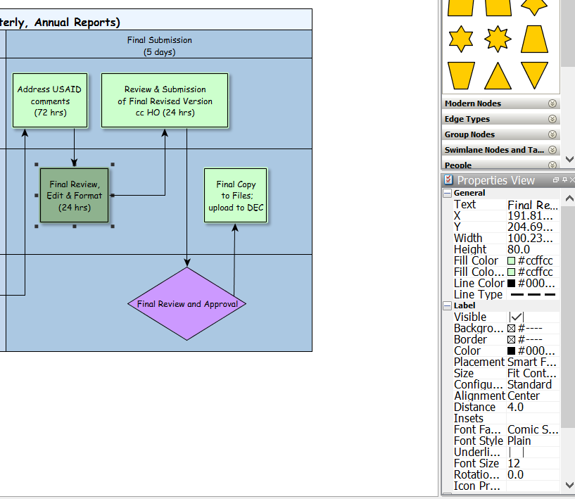The height and width of the screenshot is (499, 575).
Task: Collapse the General properties section
Action: pos(448,193)
